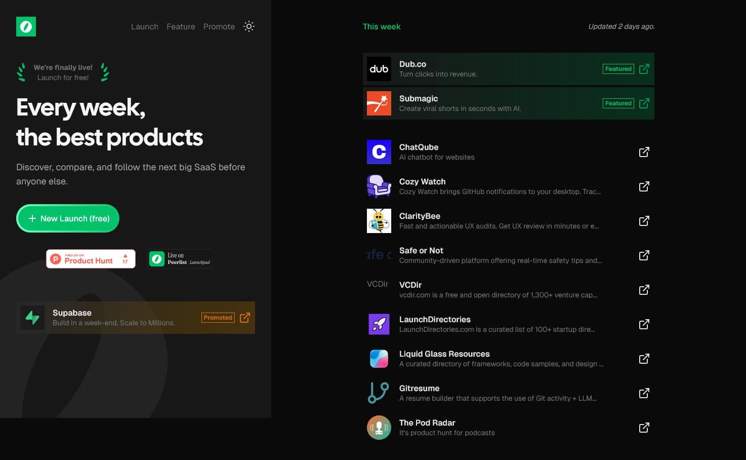Click the ChatQube blue icon
This screenshot has width=746, height=460.
[x=379, y=151]
